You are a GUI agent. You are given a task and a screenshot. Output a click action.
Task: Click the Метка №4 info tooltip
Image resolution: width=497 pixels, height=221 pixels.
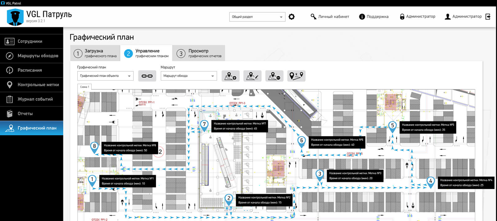[x=466, y=183]
